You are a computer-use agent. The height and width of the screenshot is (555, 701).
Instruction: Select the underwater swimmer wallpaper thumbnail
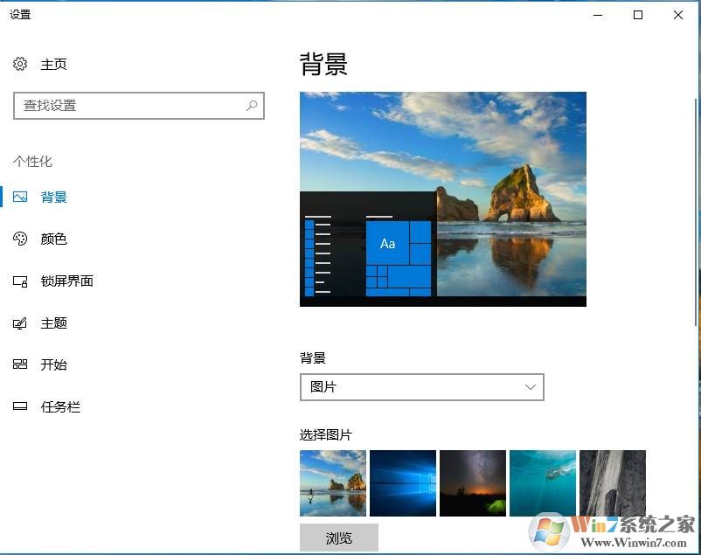click(x=543, y=482)
